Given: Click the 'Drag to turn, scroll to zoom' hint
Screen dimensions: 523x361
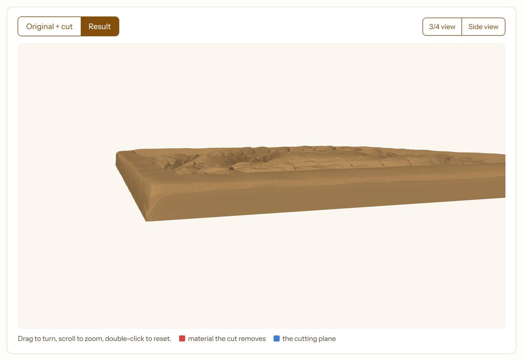Looking at the screenshot, I should 94,338.
